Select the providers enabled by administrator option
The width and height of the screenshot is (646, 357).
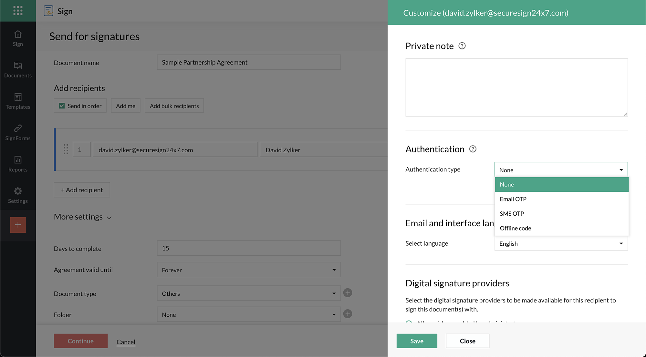click(409, 323)
